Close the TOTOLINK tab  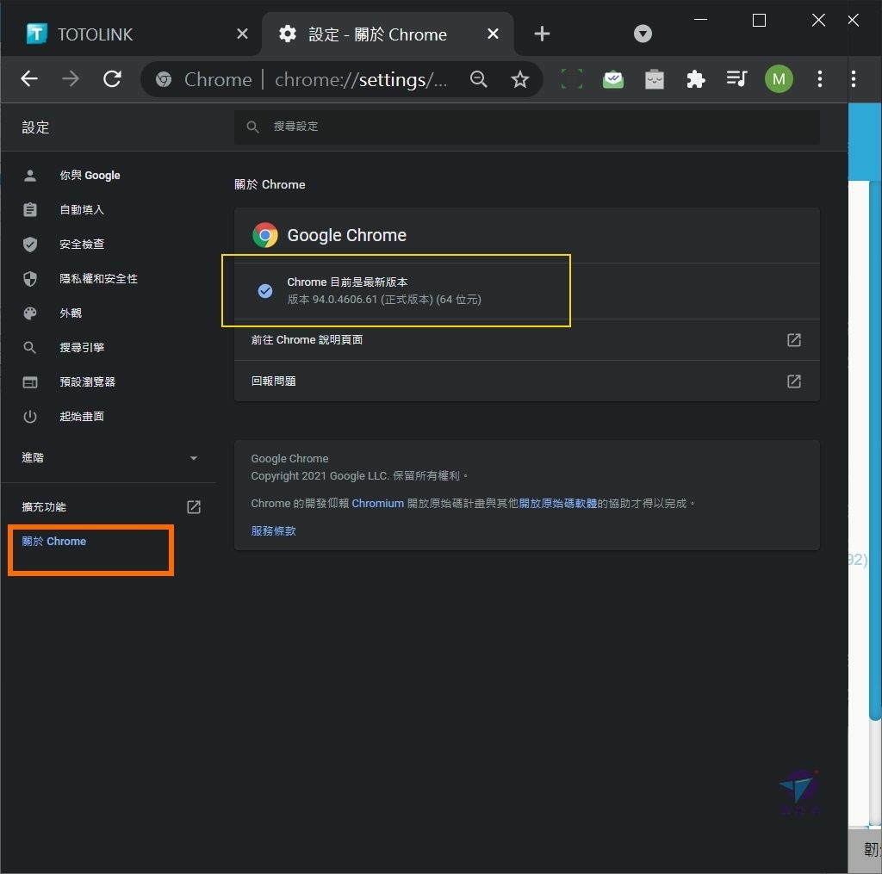pyautogui.click(x=242, y=34)
